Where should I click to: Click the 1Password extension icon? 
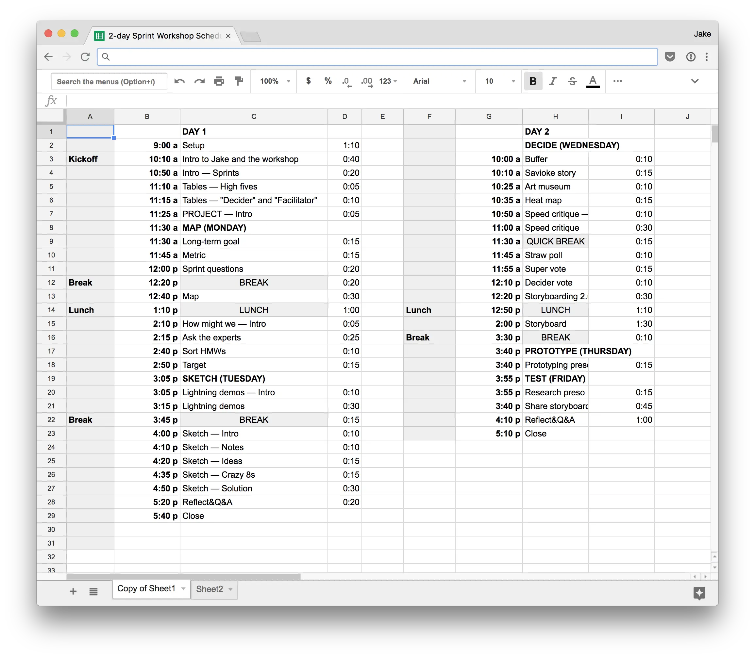691,57
